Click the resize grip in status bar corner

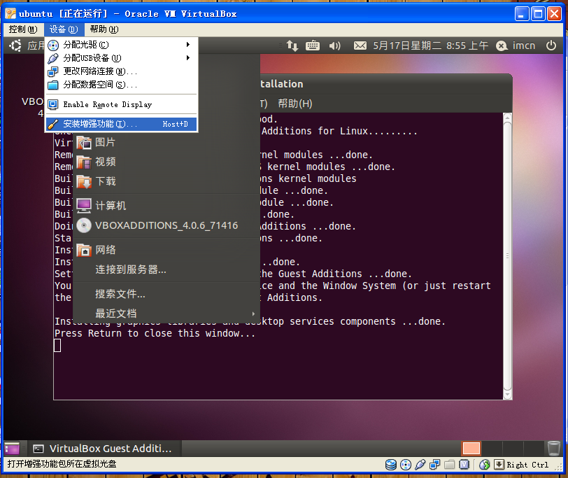click(559, 467)
